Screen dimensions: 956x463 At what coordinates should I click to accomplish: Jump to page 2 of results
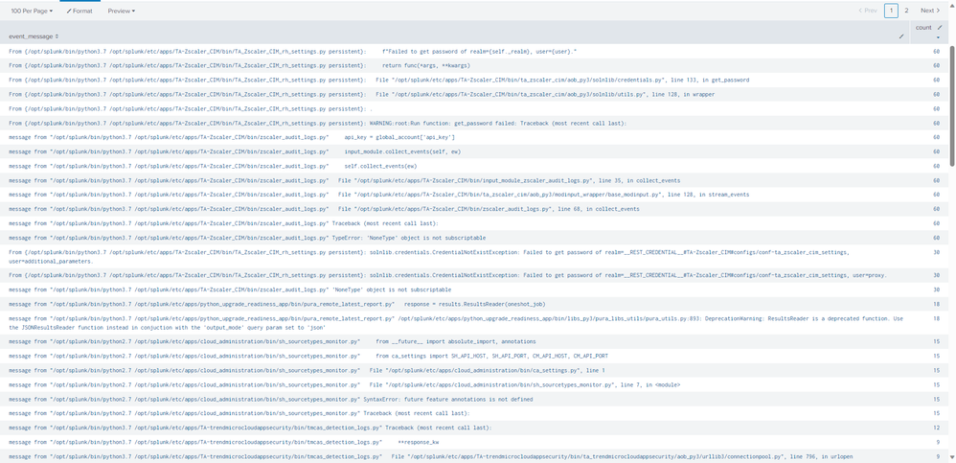907,11
